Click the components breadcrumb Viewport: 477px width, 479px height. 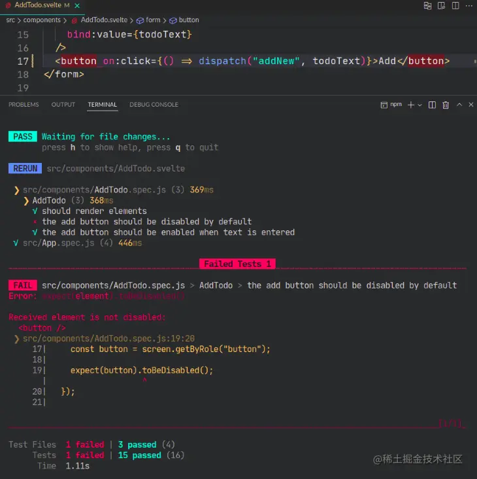pyautogui.click(x=42, y=20)
